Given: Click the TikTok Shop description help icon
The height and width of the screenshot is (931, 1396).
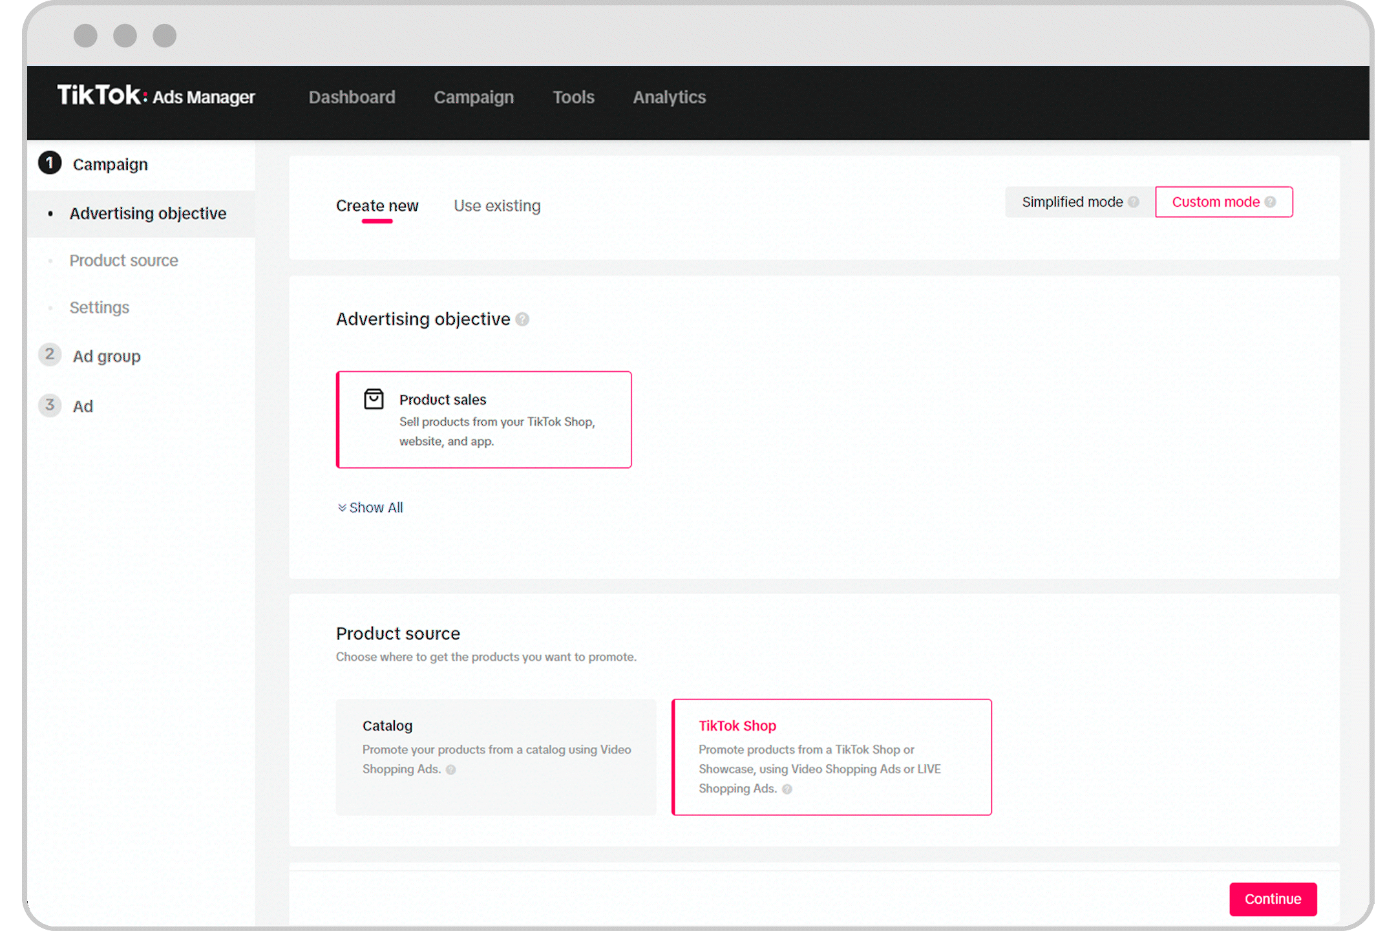Looking at the screenshot, I should tap(787, 789).
